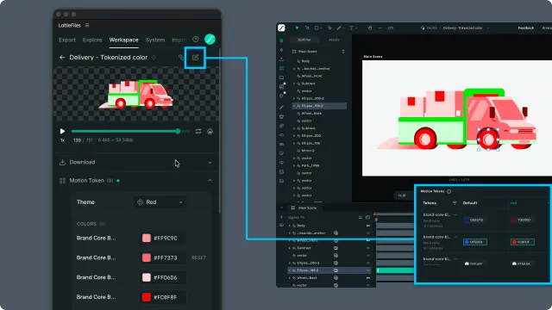Switch to the Explore tab
552x310 pixels.
click(x=92, y=40)
